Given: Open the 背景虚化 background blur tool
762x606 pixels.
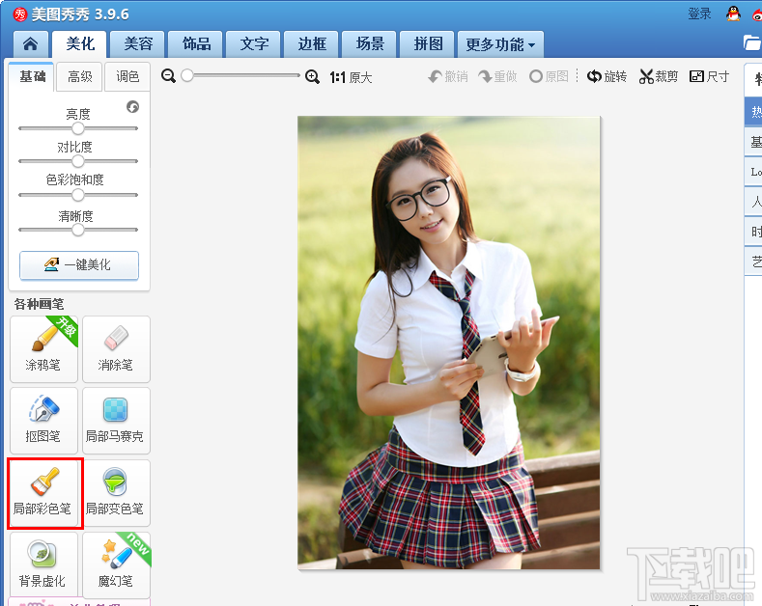Looking at the screenshot, I should click(43, 564).
